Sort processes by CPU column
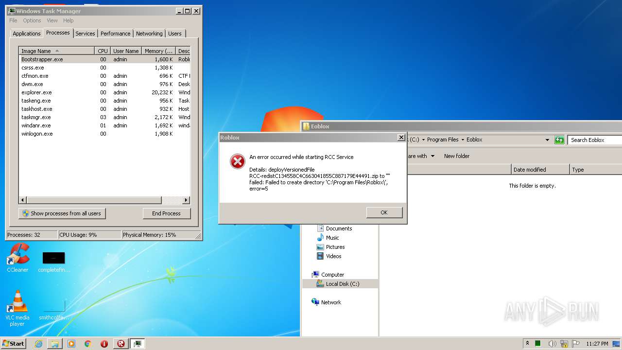The width and height of the screenshot is (622, 350). point(103,51)
